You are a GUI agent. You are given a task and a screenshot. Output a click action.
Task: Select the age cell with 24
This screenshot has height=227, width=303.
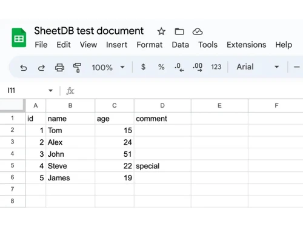point(115,142)
